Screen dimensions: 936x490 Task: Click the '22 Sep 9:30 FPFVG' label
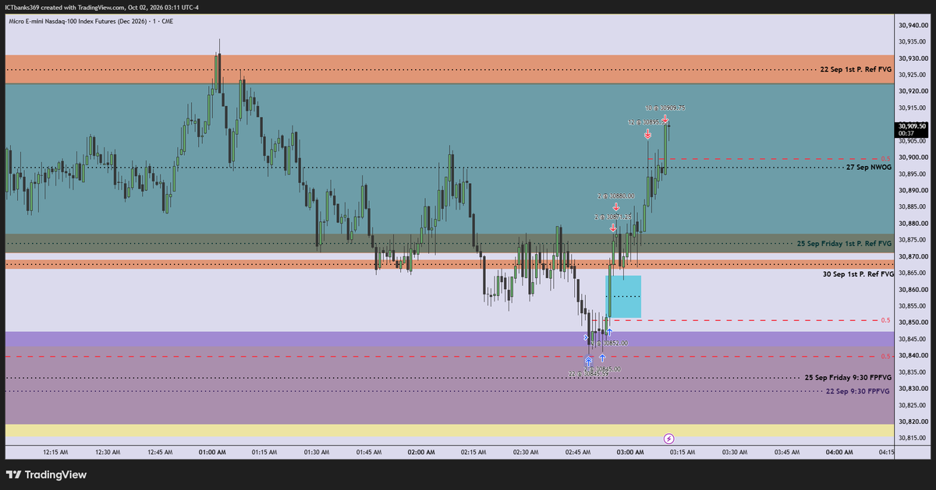[857, 390]
